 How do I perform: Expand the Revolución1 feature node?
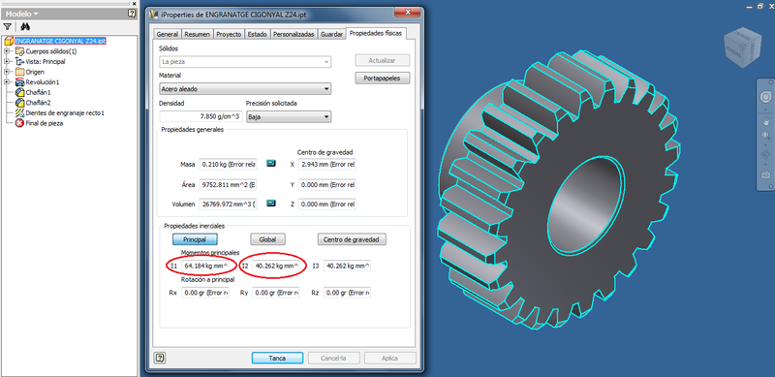point(7,82)
